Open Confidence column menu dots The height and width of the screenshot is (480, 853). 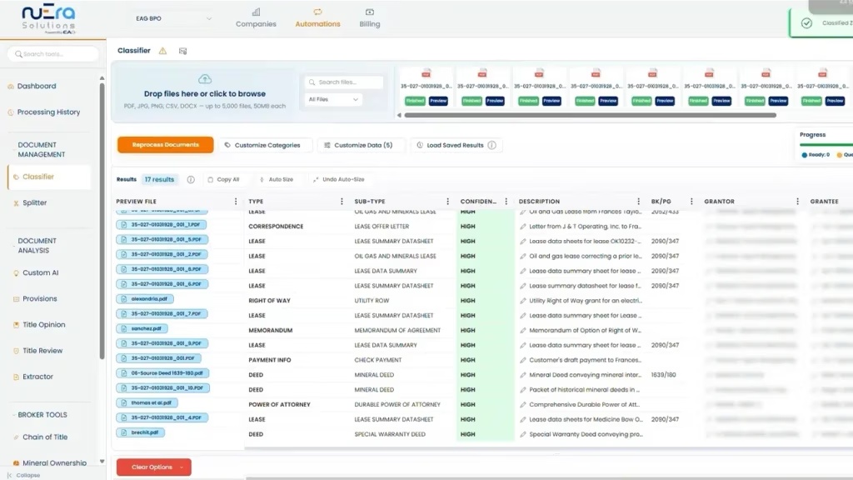506,202
